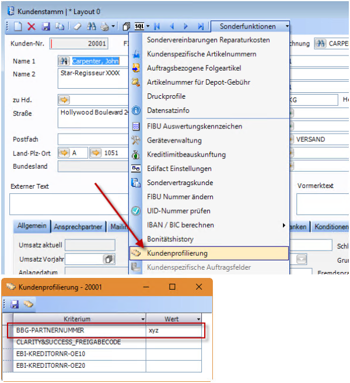Click the SQL toolbar icon
Image resolution: width=350 pixels, height=383 pixels.
[139, 26]
